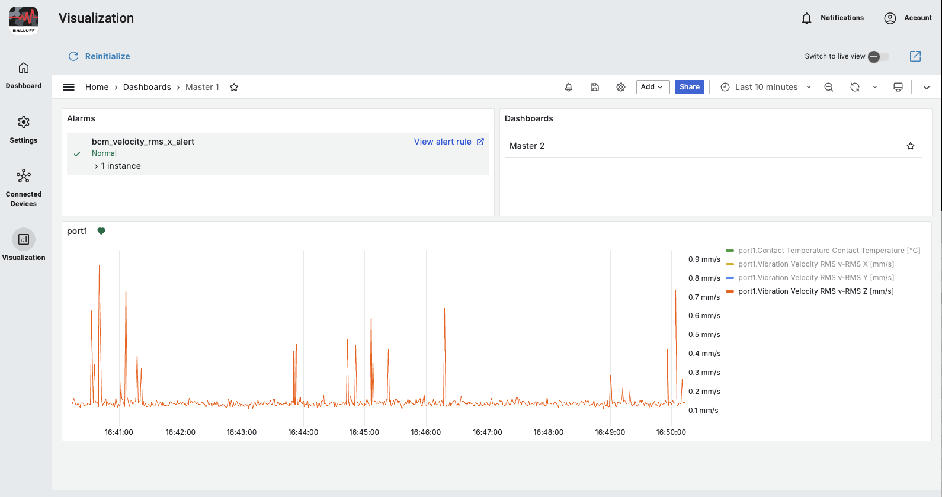Click the Share button
Viewport: 942px width, 497px height.
click(689, 87)
